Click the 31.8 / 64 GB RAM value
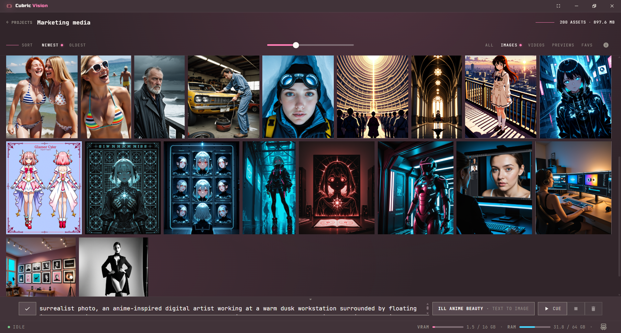The width and height of the screenshot is (621, 333). click(569, 327)
